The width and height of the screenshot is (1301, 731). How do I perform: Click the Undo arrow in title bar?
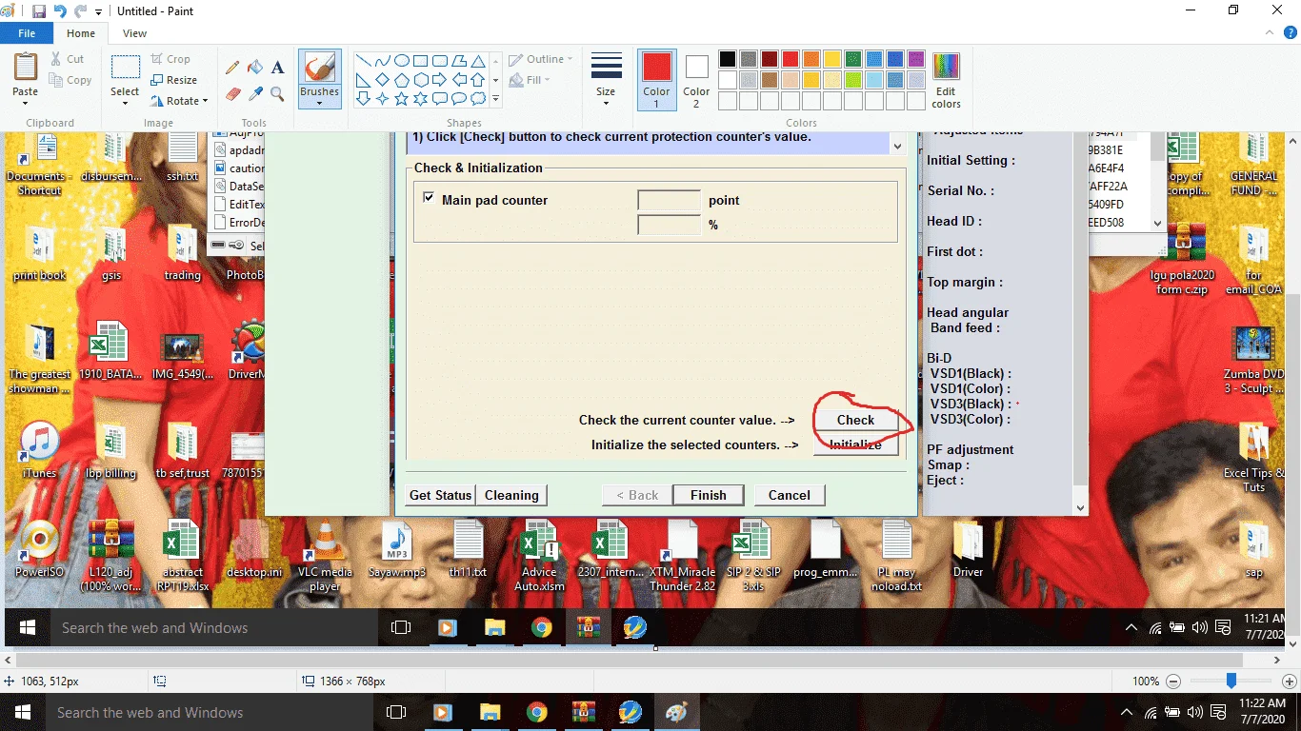61,11
